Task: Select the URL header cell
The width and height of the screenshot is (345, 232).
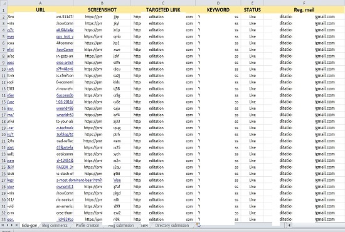Action: 40,10
